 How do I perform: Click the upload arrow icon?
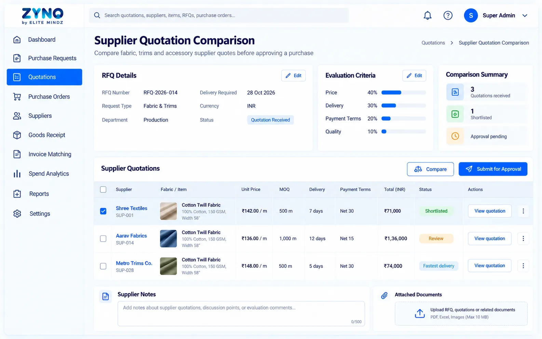coord(420,313)
